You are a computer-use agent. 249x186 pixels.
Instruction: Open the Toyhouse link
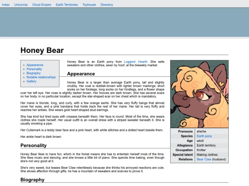click(89, 5)
